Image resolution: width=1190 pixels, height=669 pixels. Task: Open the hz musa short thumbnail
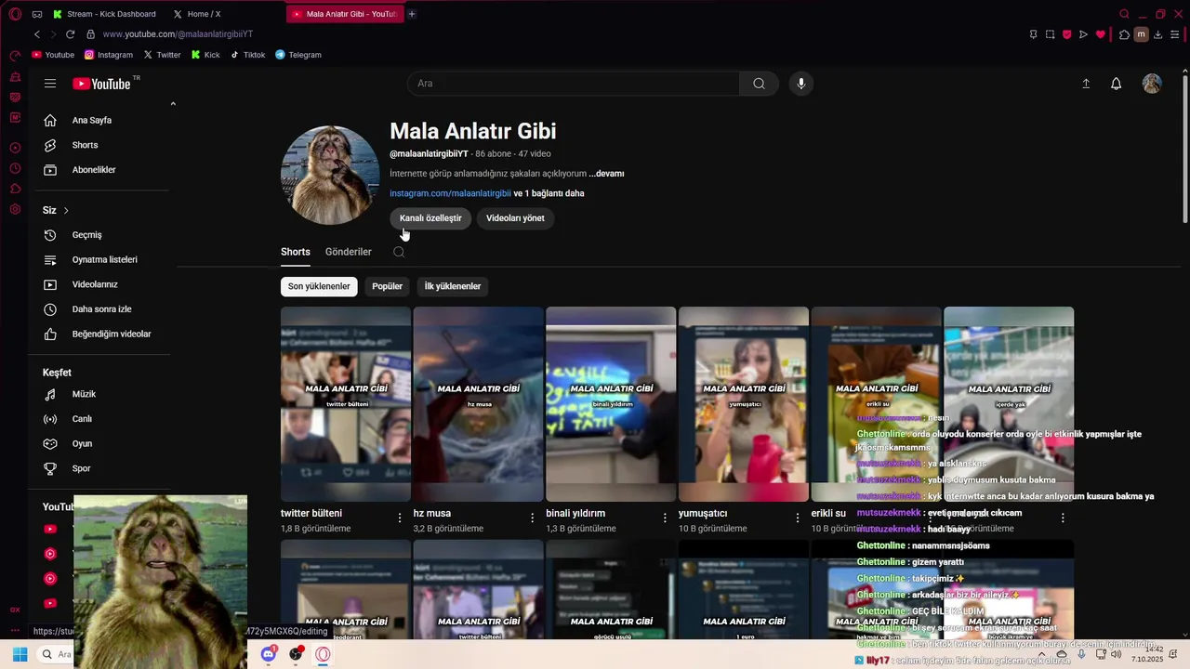click(x=478, y=404)
